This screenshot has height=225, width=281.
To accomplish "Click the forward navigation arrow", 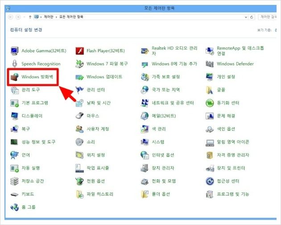I will click(x=18, y=17).
